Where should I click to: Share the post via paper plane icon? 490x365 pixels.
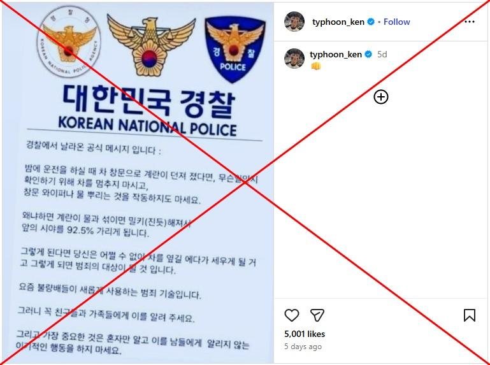pyautogui.click(x=317, y=315)
